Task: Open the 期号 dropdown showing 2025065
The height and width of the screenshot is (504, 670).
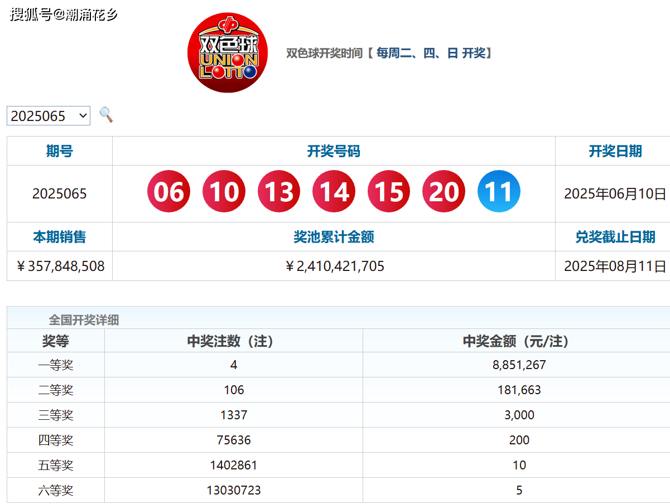Action: 48,115
